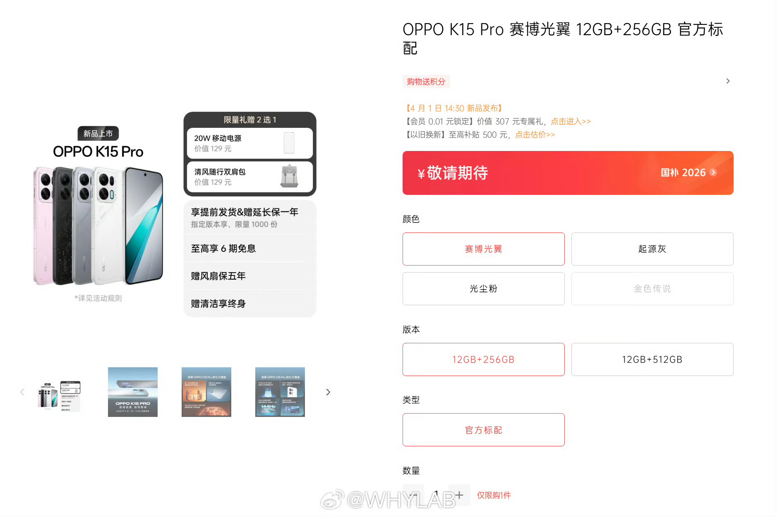Select the 赛博光翼 color option

(483, 249)
